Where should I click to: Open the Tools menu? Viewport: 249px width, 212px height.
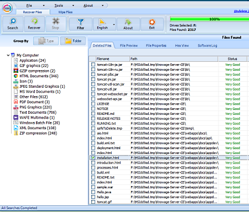coord(59,6)
